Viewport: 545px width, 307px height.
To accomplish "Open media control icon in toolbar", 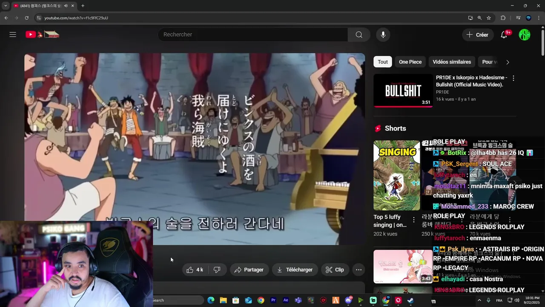I will 518,18.
